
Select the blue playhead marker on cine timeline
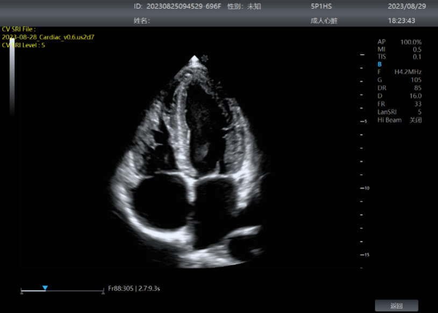click(x=45, y=288)
